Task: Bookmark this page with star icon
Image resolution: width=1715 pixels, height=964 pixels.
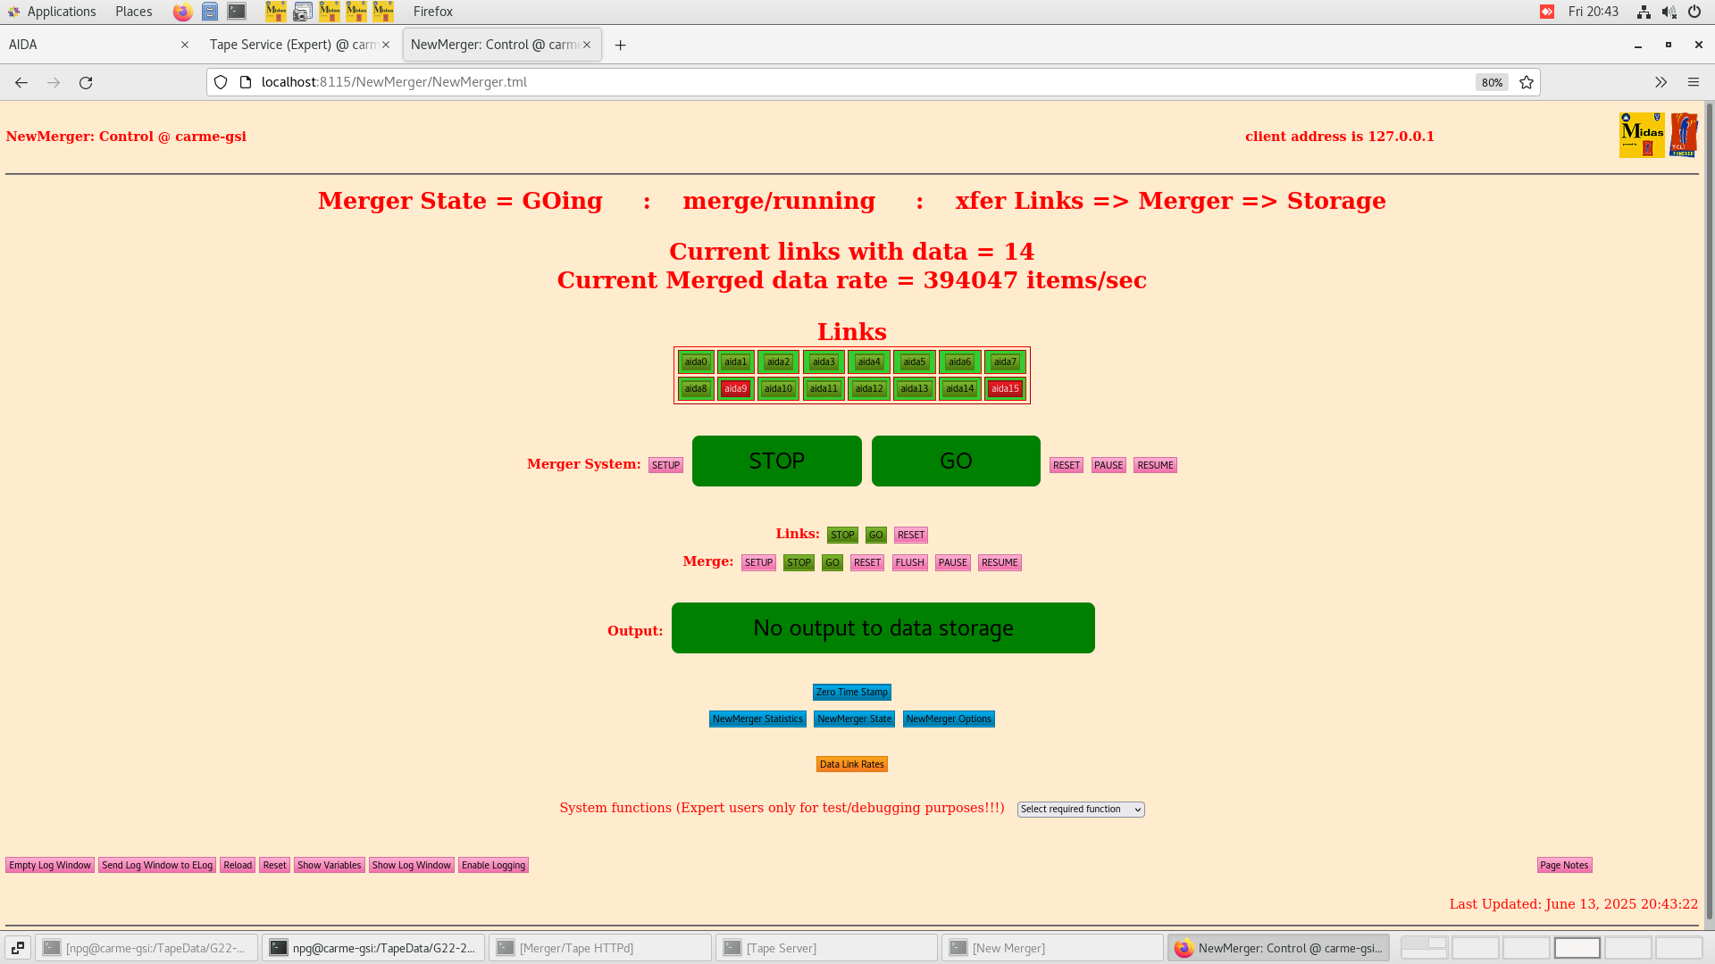Action: click(x=1527, y=82)
